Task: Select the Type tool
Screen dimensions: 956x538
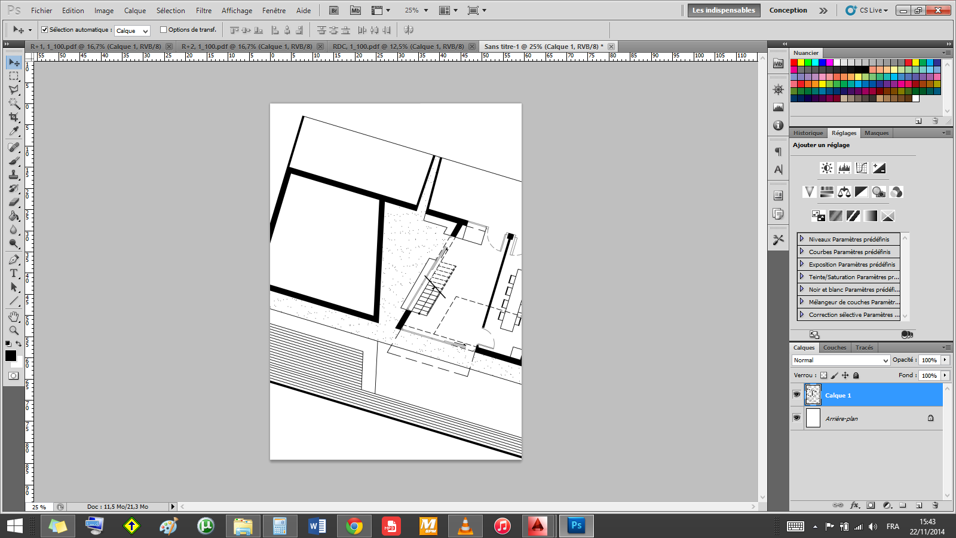Action: click(14, 273)
